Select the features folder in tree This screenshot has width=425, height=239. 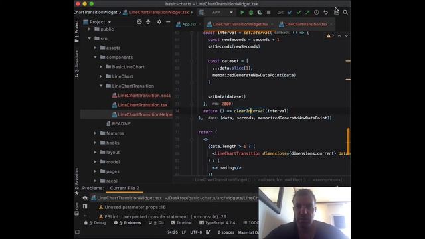[115, 133]
